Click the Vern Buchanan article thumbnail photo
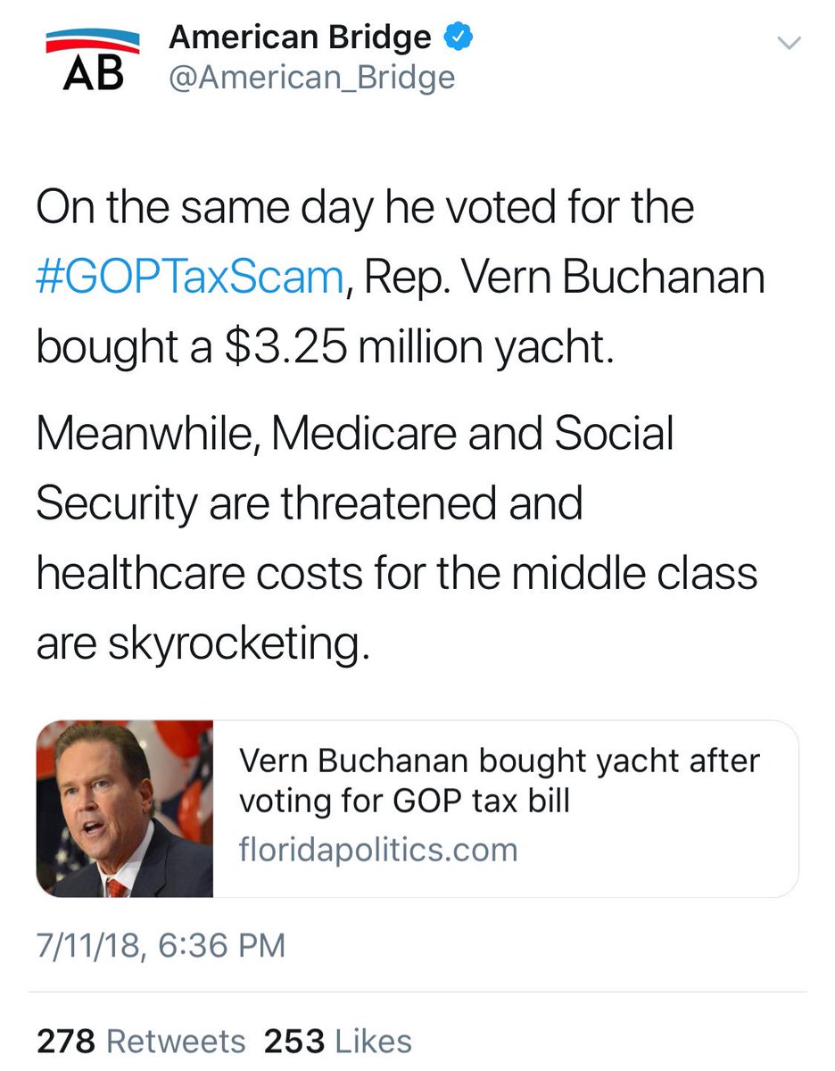The width and height of the screenshot is (835, 1071). click(x=125, y=809)
